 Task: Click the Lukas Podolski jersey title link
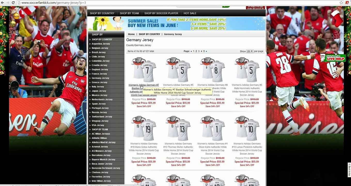tap(247, 149)
